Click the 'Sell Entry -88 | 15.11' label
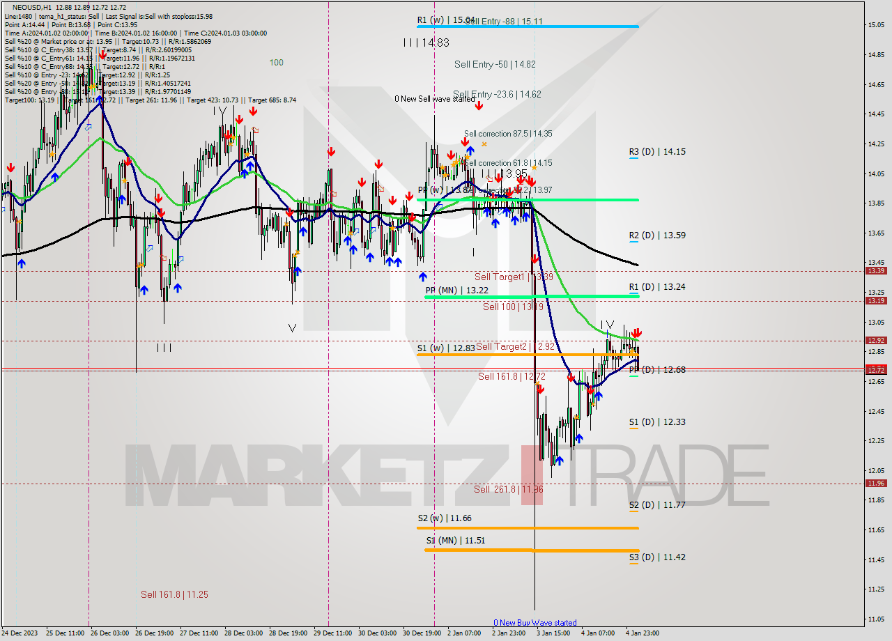The image size is (892, 641). click(x=503, y=22)
